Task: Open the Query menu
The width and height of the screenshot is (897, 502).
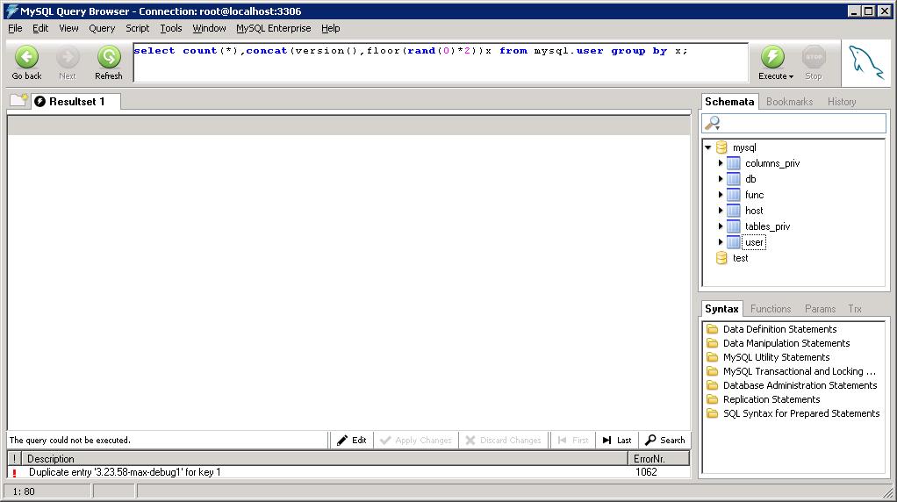Action: click(x=102, y=28)
